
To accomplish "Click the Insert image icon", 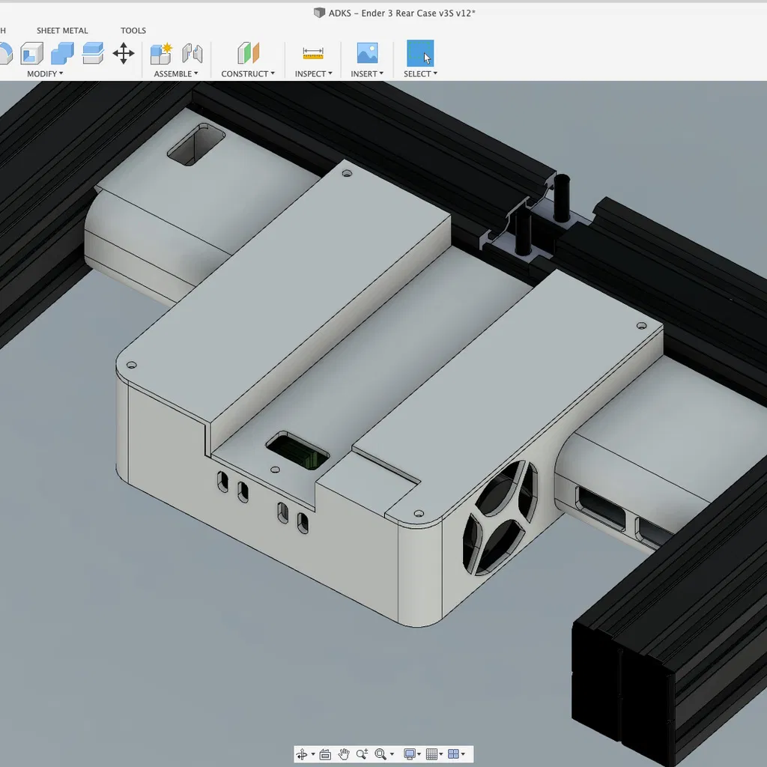I will point(367,53).
